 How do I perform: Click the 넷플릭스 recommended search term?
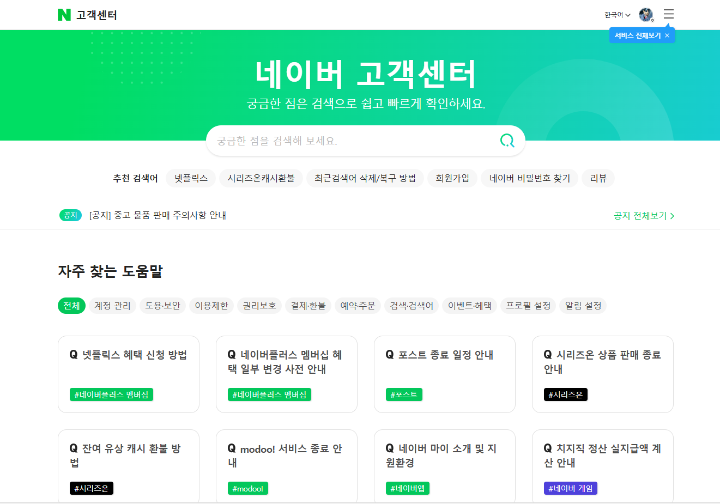tap(190, 178)
